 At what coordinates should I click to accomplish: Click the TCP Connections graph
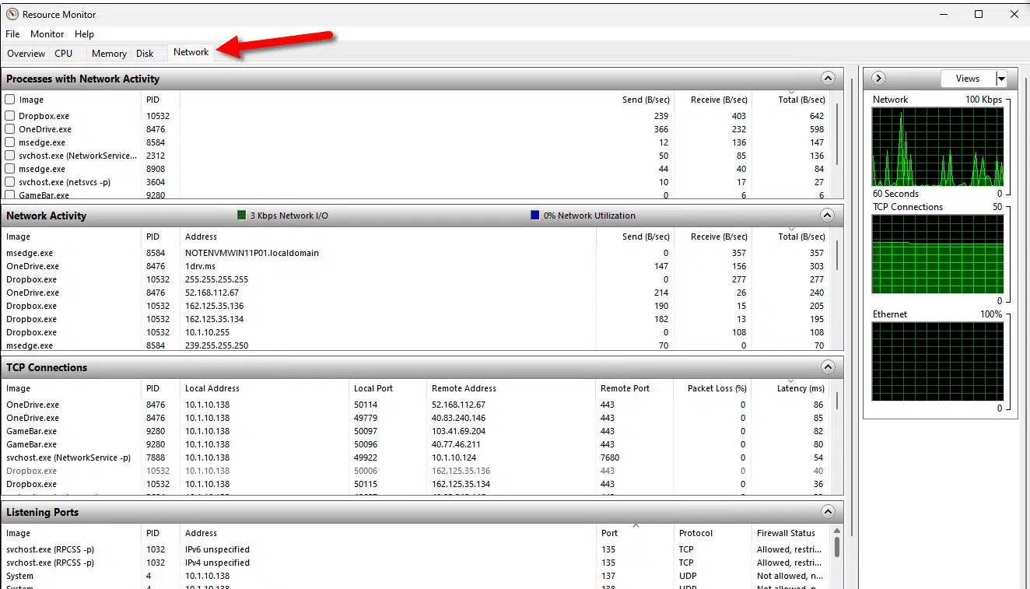pos(937,254)
